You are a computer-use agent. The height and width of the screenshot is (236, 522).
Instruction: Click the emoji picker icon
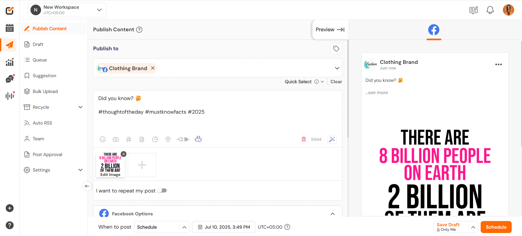(x=102, y=139)
